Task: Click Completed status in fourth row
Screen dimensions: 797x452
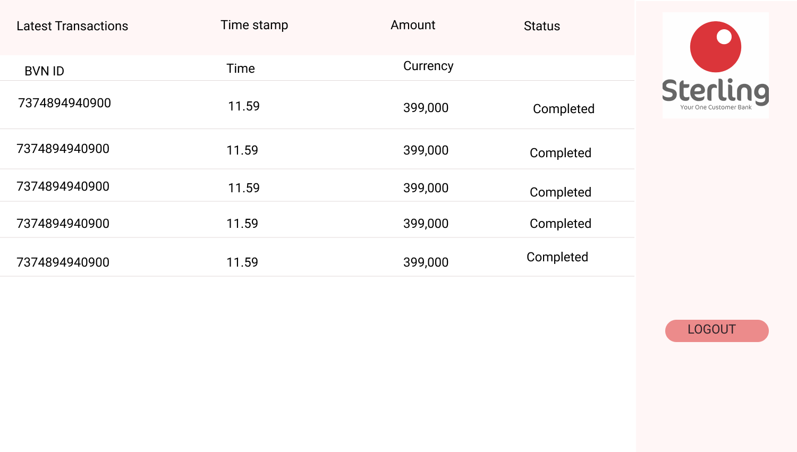Action: (561, 224)
